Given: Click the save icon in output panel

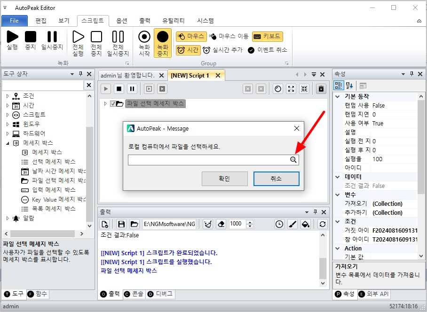Looking at the screenshot, I should (121, 224).
